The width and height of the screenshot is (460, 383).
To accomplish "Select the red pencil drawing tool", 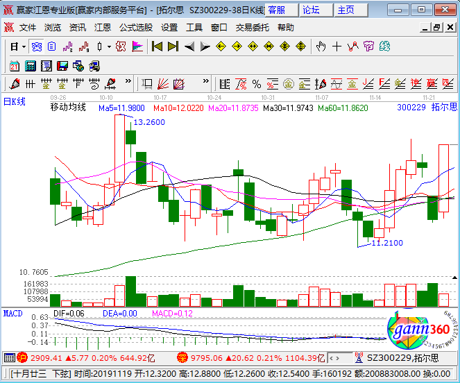I will pyautogui.click(x=15, y=84).
